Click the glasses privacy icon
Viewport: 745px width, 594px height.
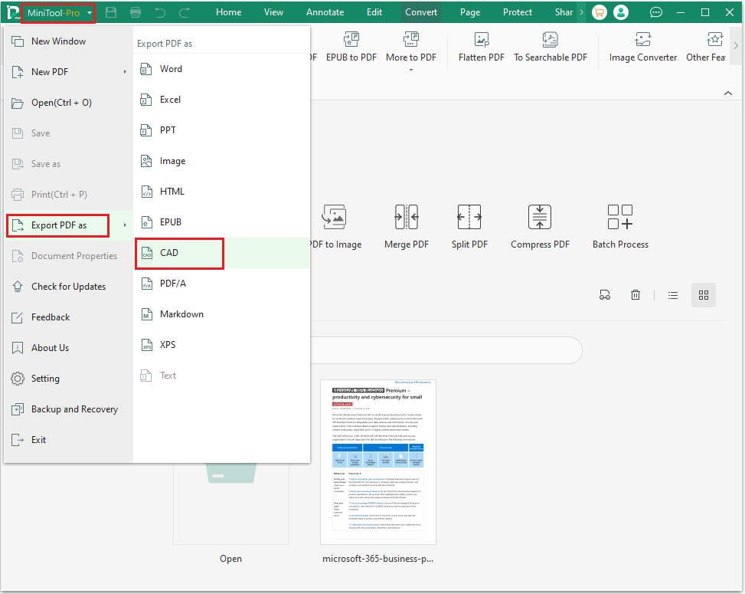pos(605,295)
